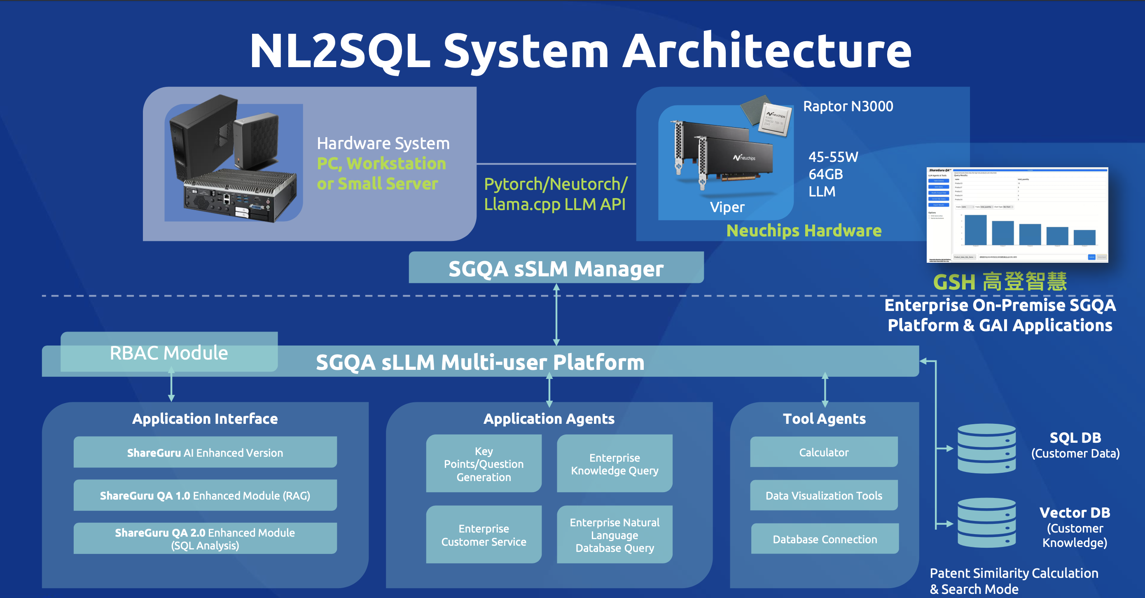
Task: Click the 'GSH 高登智慧' logo text
Action: click(x=1000, y=281)
